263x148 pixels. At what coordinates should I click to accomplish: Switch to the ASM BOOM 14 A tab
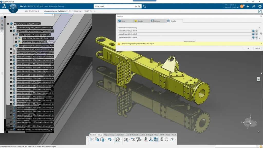tap(32, 11)
